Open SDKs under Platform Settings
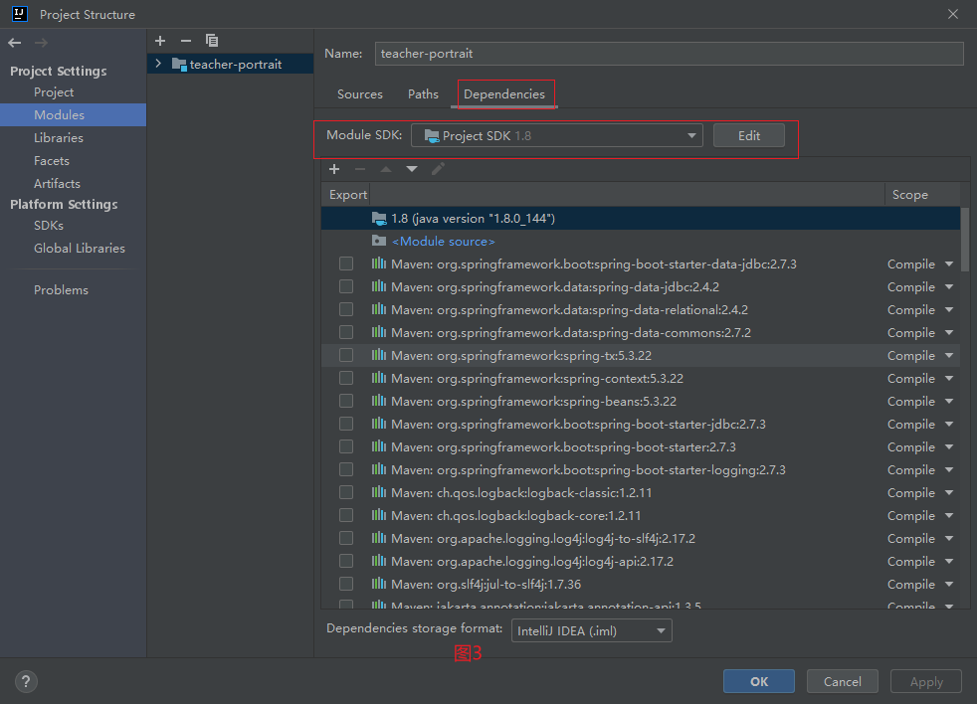The image size is (977, 704). point(49,225)
